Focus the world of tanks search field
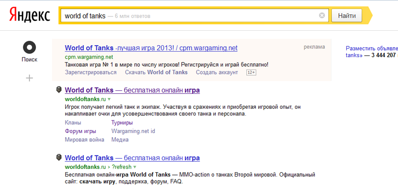Screen dimensions: 398x191 [195, 16]
